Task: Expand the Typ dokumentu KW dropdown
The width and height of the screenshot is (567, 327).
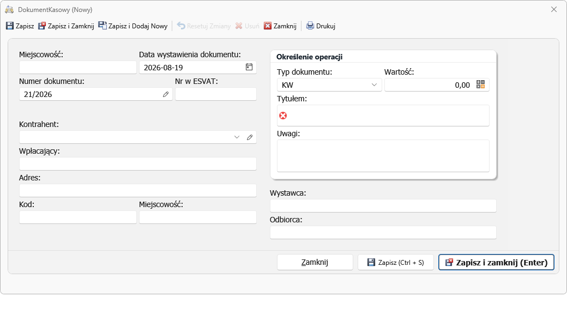Action: pyautogui.click(x=374, y=85)
